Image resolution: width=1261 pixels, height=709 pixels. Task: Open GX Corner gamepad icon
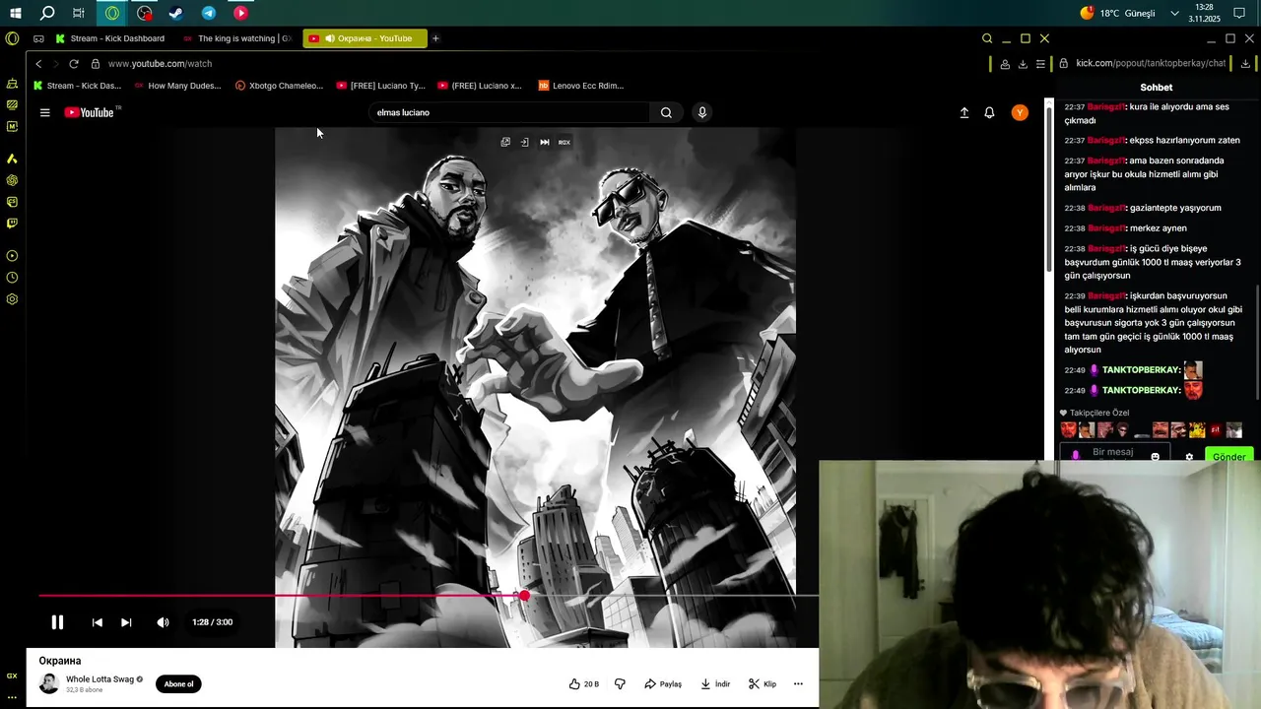coord(38,38)
